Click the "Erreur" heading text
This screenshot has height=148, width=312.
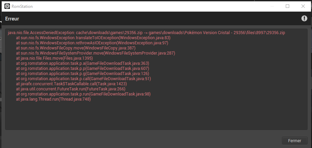click(x=12, y=19)
